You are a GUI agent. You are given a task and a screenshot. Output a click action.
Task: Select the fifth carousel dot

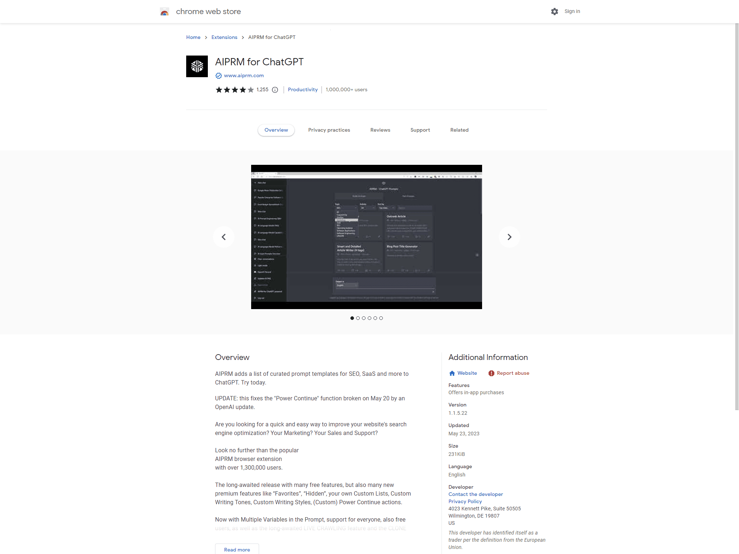tap(375, 318)
